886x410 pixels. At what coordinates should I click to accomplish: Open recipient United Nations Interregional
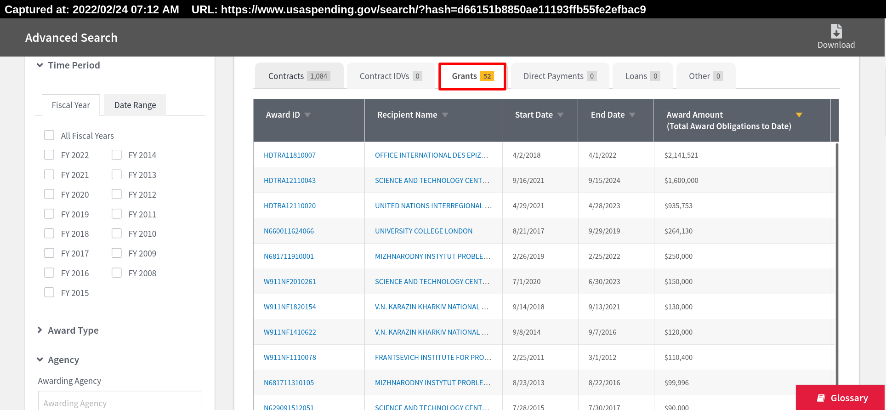click(x=433, y=206)
